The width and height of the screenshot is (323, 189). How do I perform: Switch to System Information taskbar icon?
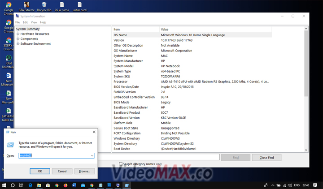(x=118, y=185)
